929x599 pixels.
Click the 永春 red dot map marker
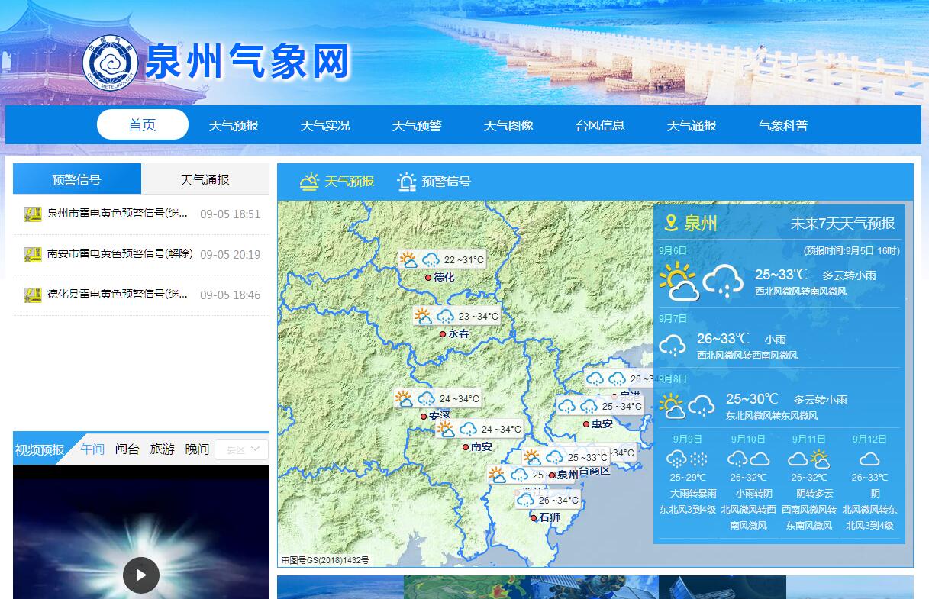click(442, 334)
